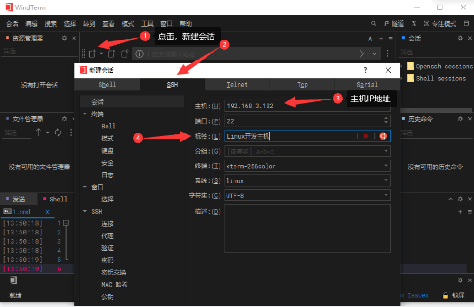Collapse the fold marker at line 1
474x307 pixels.
click(66, 223)
